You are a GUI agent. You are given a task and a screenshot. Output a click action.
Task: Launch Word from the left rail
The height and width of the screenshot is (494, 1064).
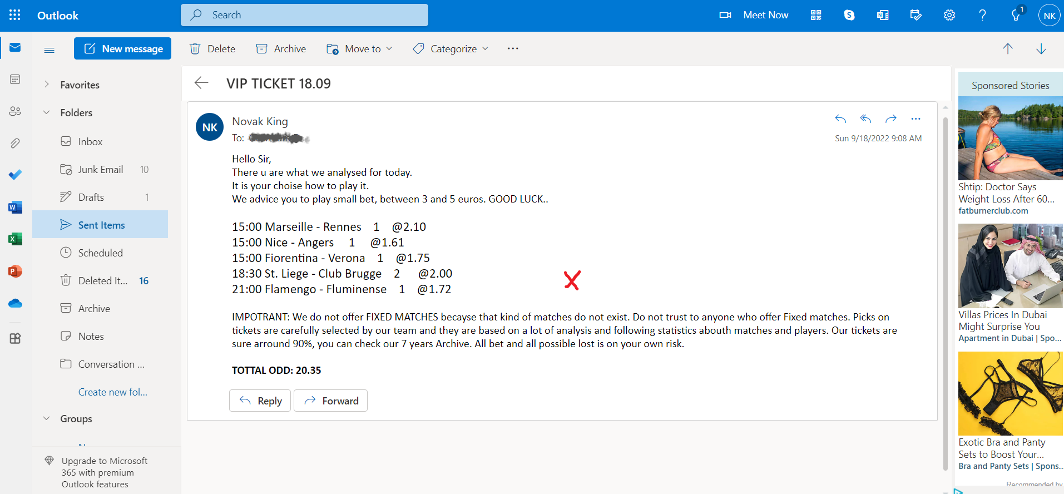(x=15, y=208)
